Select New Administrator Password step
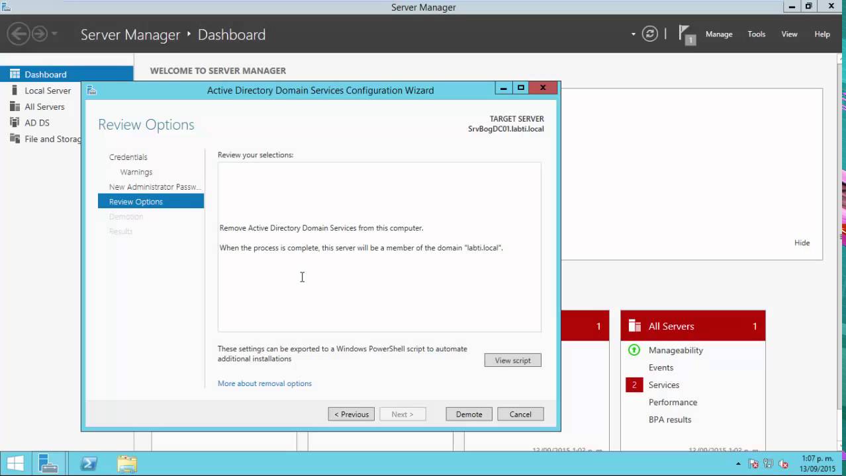This screenshot has height=476, width=846. click(x=155, y=187)
